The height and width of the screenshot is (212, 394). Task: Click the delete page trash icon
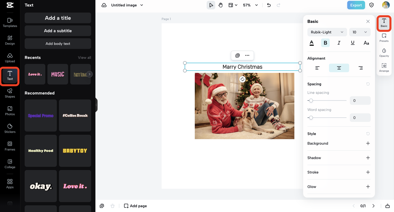[x=113, y=206]
